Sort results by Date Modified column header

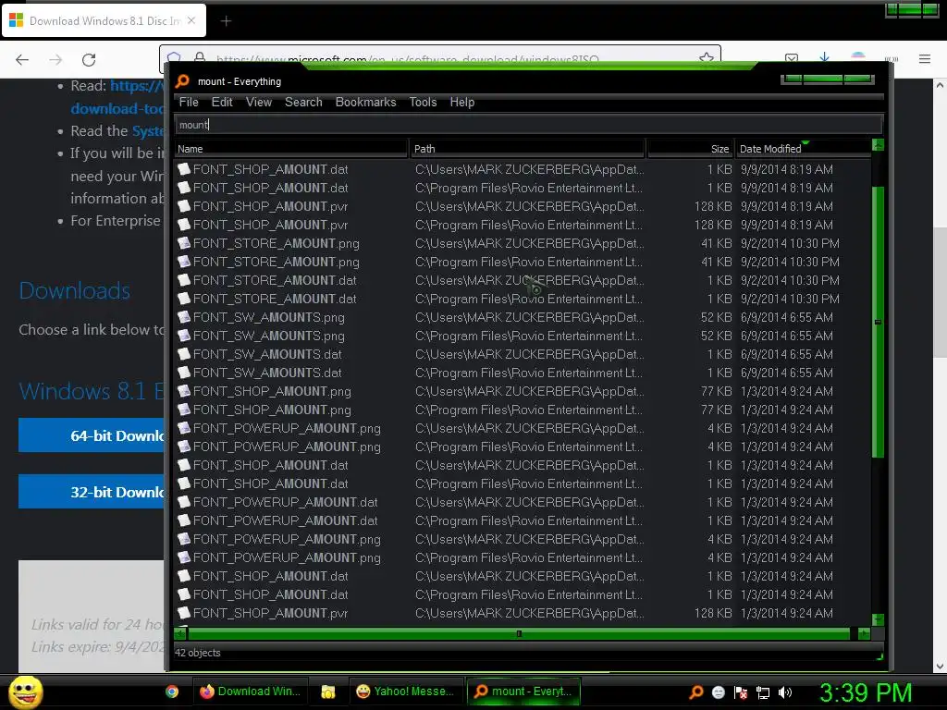pyautogui.click(x=803, y=149)
